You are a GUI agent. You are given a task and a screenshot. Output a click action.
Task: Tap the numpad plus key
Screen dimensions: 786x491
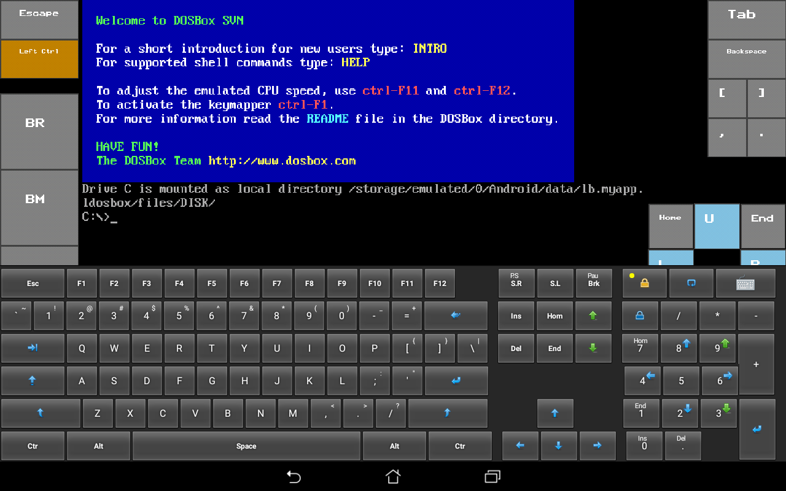[756, 364]
